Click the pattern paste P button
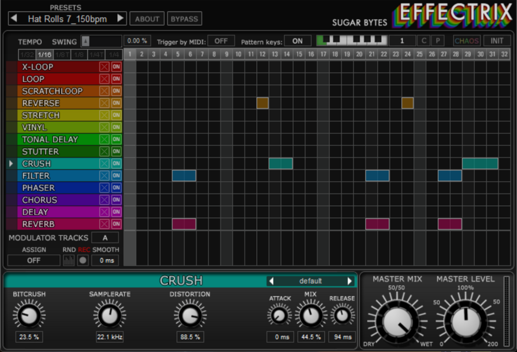The height and width of the screenshot is (352, 517). (x=438, y=41)
